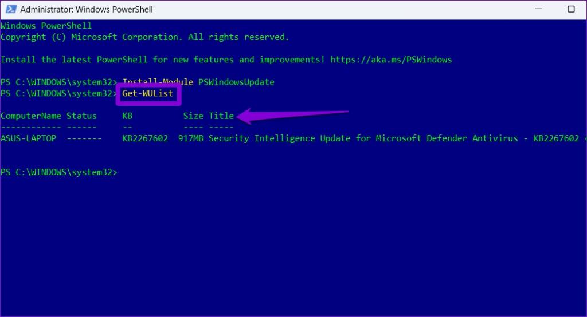Click the empty prompt at bottom PS line
The image size is (587, 317).
click(59, 172)
